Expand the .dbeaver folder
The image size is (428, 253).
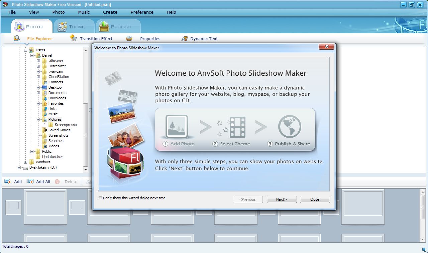(x=38, y=61)
